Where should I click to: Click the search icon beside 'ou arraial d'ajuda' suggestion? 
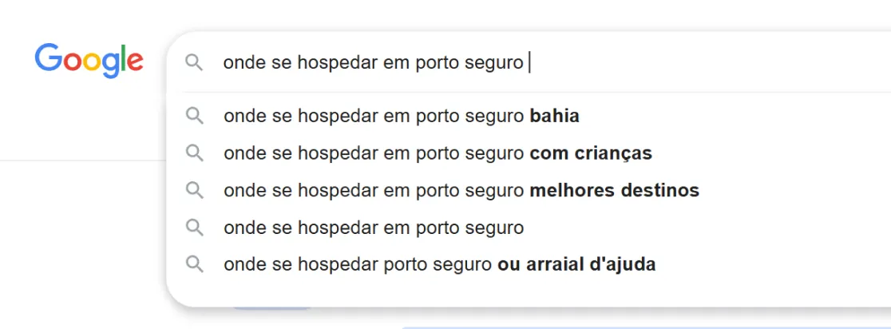(x=194, y=264)
